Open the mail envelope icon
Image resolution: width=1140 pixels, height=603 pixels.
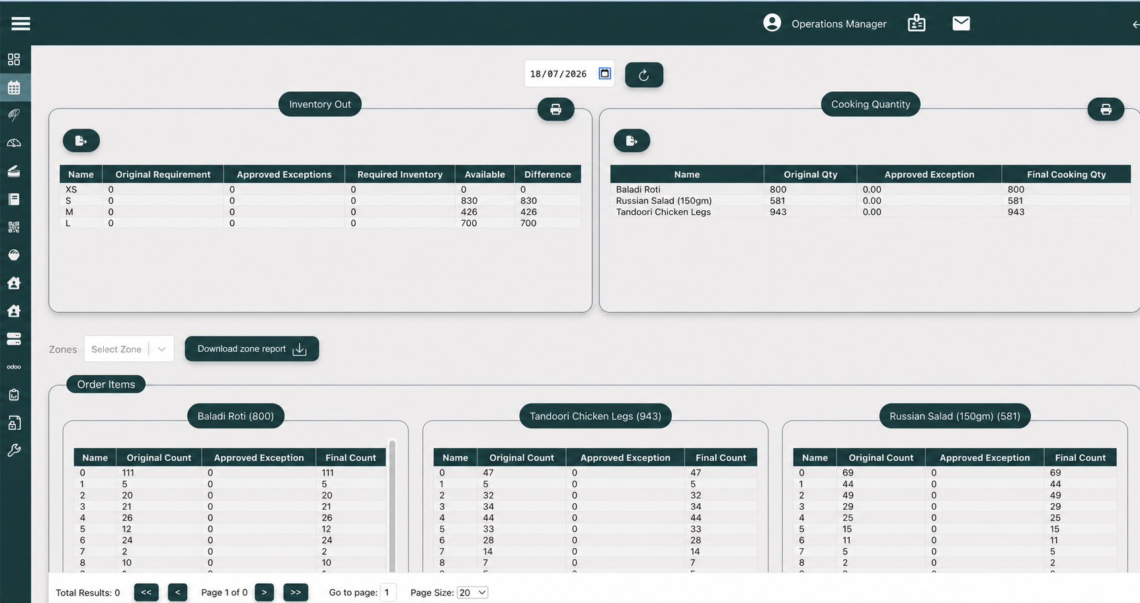(x=961, y=23)
